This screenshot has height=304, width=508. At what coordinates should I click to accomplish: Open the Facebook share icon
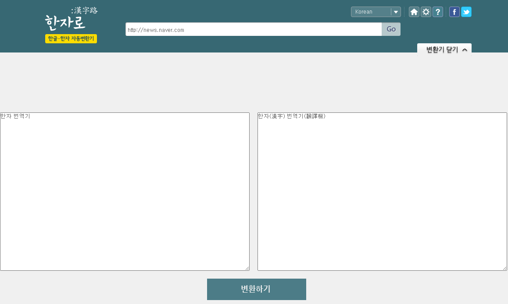point(454,12)
